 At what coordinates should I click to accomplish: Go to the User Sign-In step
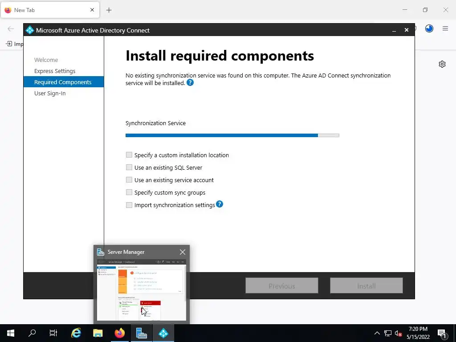pos(50,94)
